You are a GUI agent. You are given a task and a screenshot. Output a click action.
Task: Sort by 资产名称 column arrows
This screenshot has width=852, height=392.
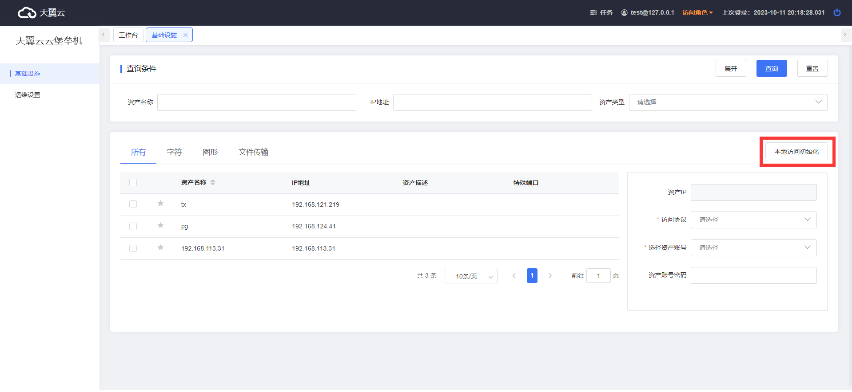pos(213,182)
